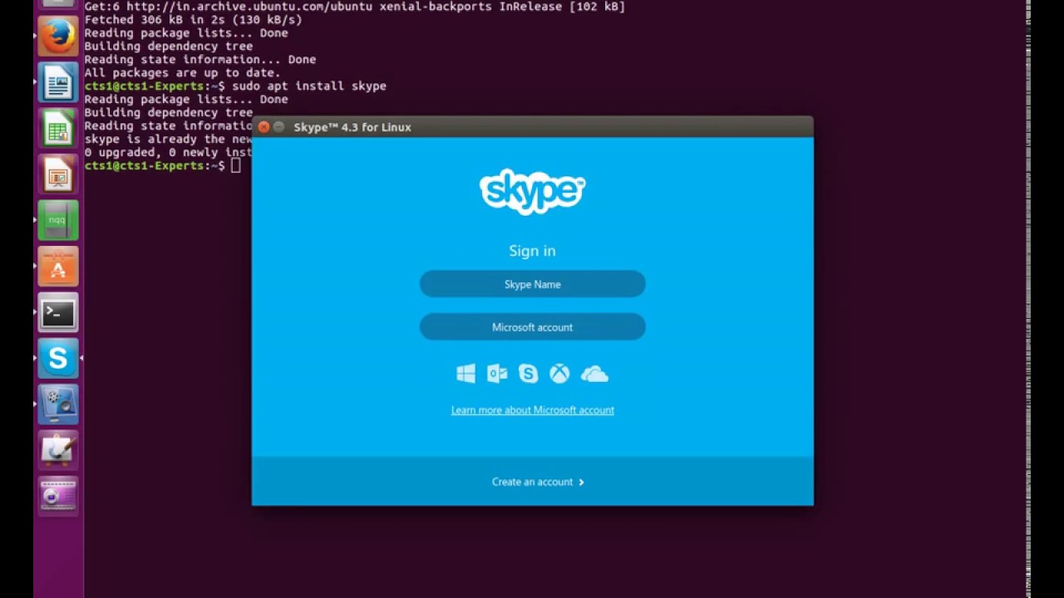Click 'Sign in' heading in Skype
1064x598 pixels.
point(533,251)
